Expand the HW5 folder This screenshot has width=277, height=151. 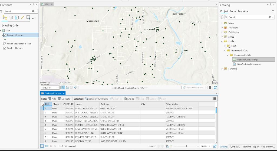click(x=225, y=46)
